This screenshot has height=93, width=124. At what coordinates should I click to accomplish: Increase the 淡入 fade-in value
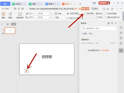click(51, 14)
